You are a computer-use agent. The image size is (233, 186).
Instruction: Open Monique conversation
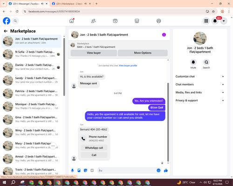coord(31,106)
